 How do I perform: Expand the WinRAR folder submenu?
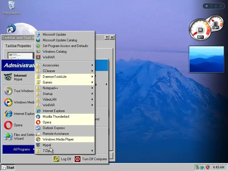pos(65,105)
